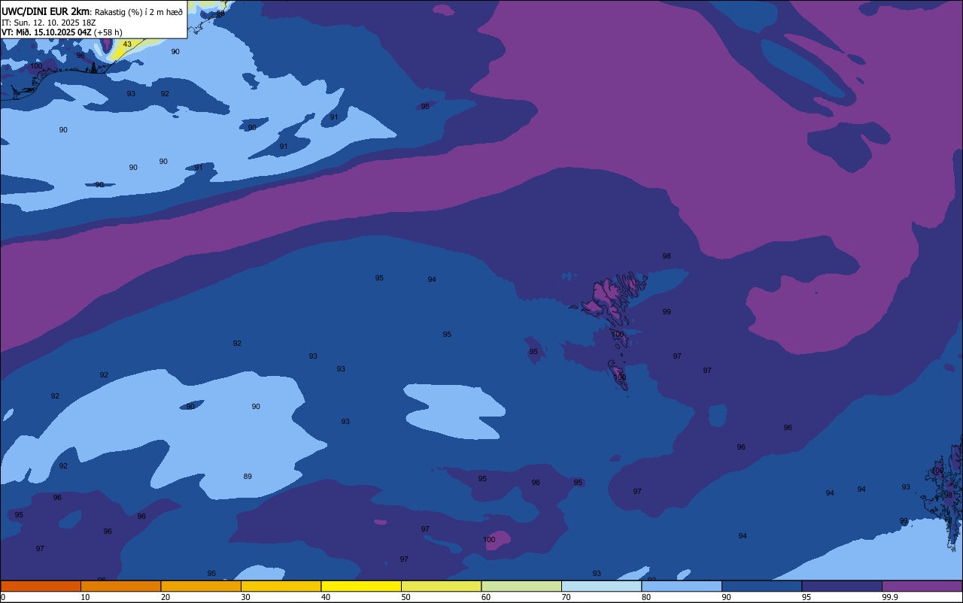Select the dark indigo 95–99.9 legend swatch
Screen dimensions: 963x603
842,586
